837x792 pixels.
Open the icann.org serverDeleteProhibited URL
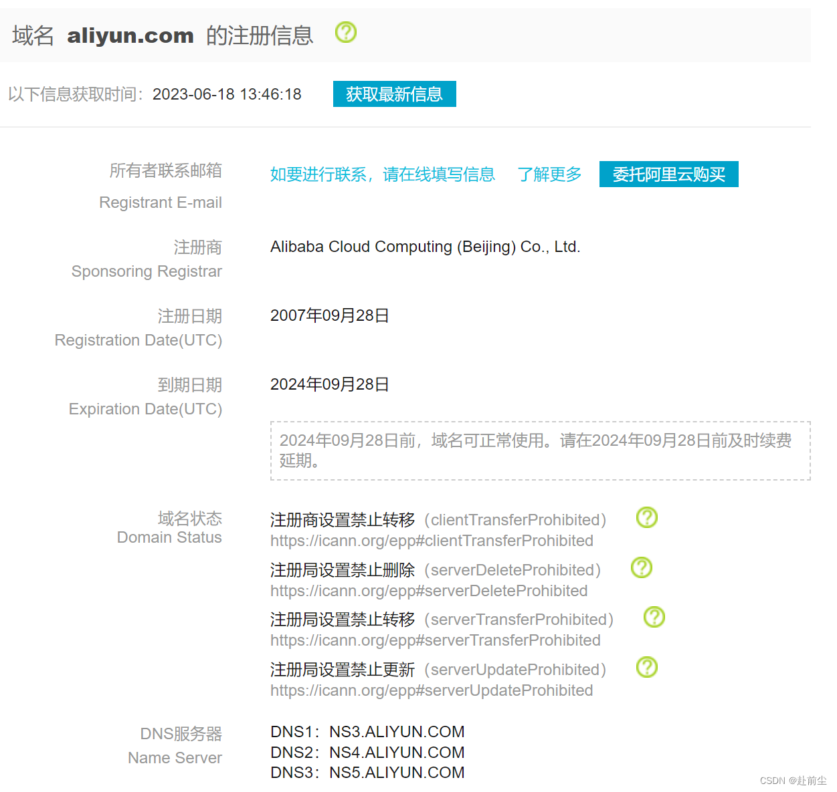click(429, 591)
